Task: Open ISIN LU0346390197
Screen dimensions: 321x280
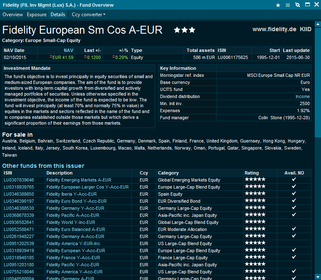Action: click(19, 201)
